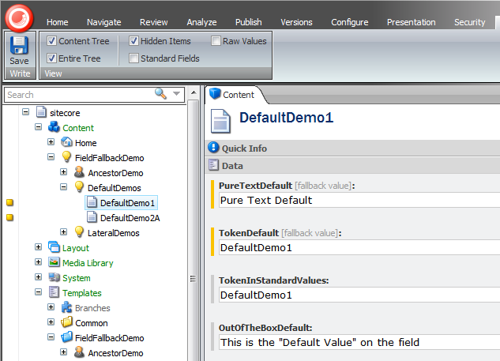Click the DefaultDemos lightbulb icon
500x361 pixels.
pos(79,187)
